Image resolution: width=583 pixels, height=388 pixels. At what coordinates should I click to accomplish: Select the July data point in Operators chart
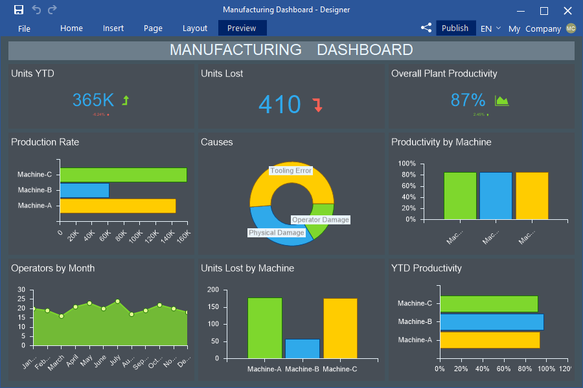117,301
